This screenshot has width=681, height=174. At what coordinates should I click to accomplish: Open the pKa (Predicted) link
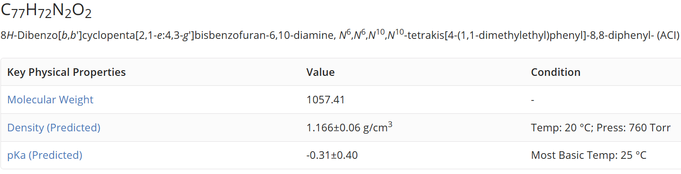(45, 155)
